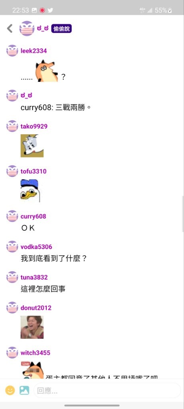Image resolution: width=184 pixels, height=409 pixels.
Task: Open Twitter notification in status bar
Action: (x=50, y=10)
